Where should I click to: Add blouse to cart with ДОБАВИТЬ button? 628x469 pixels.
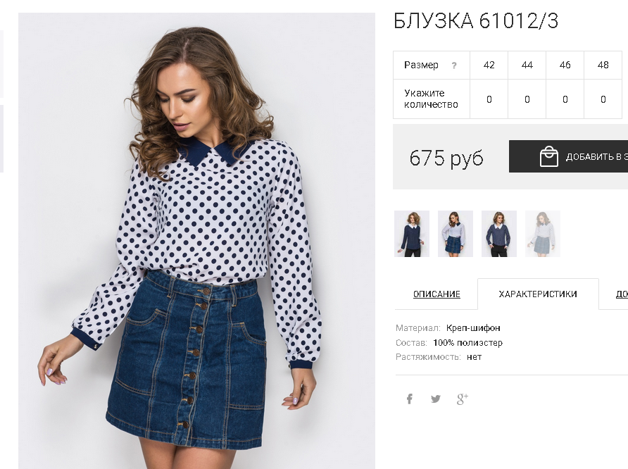pos(568,156)
